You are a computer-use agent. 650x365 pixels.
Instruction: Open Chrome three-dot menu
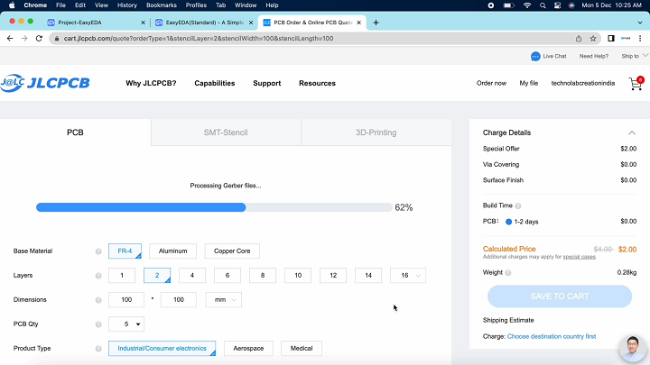coord(640,39)
